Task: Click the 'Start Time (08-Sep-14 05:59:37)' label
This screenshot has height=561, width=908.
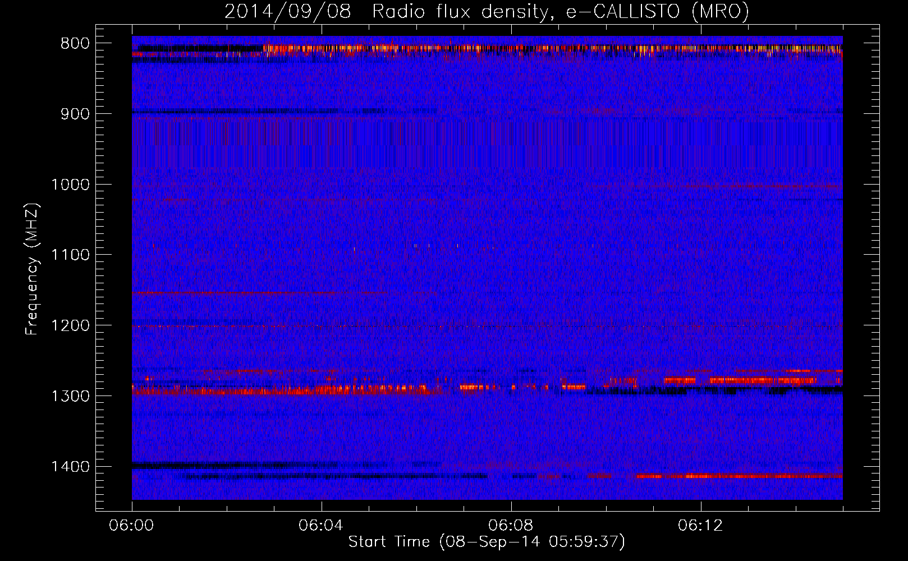Action: tap(487, 542)
